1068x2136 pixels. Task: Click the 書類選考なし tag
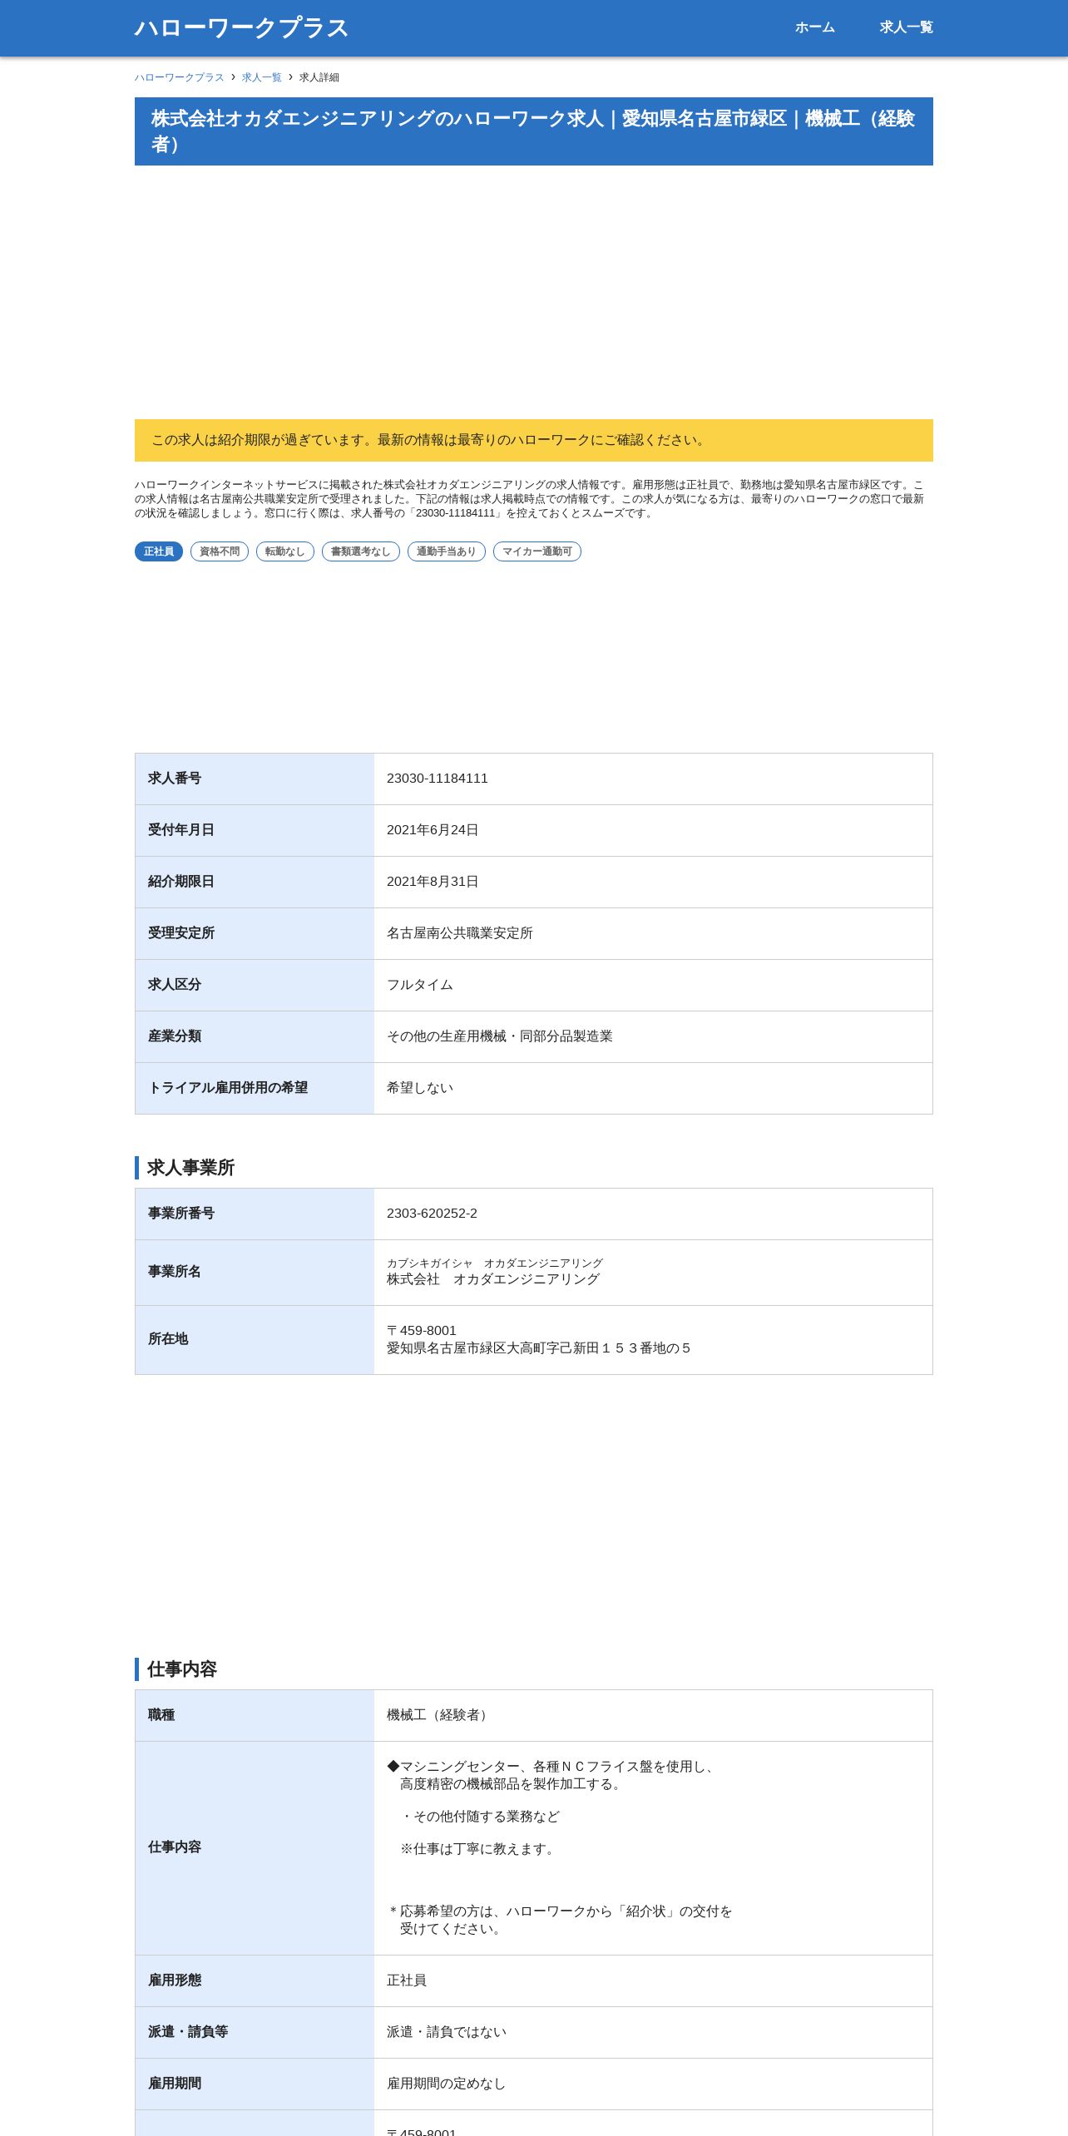(361, 551)
